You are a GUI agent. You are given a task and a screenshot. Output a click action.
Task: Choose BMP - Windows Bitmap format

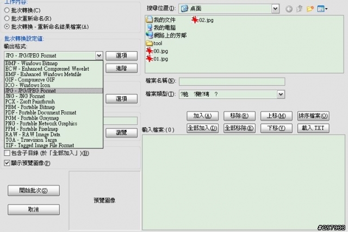pos(54,63)
